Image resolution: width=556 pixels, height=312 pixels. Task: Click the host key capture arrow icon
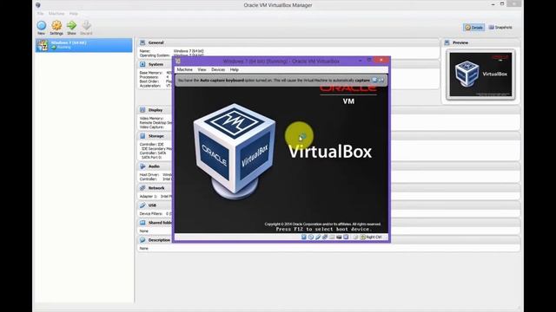click(x=363, y=237)
